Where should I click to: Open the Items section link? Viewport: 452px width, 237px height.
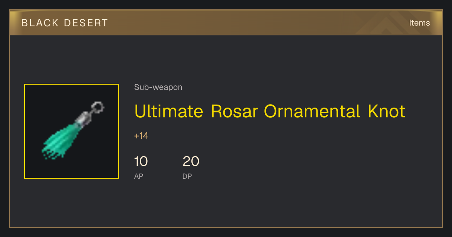coord(419,23)
